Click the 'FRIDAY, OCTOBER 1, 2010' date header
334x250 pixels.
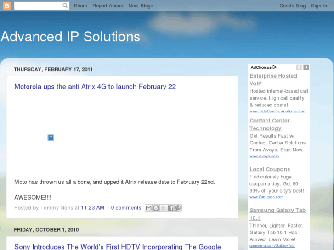click(46, 230)
